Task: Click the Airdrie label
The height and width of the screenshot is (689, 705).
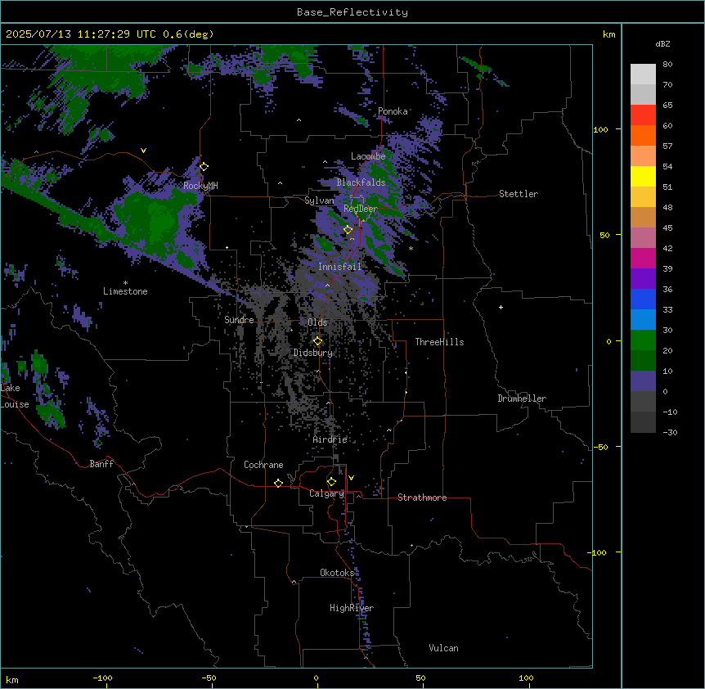Action: tap(330, 439)
